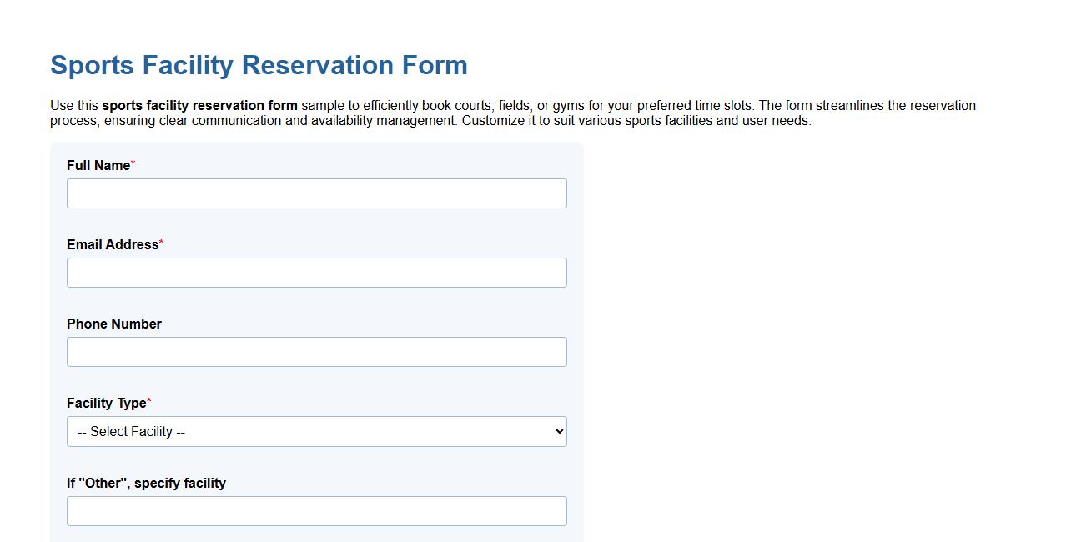The image size is (1066, 542).
Task: Click the Phone Number input field
Action: [317, 351]
